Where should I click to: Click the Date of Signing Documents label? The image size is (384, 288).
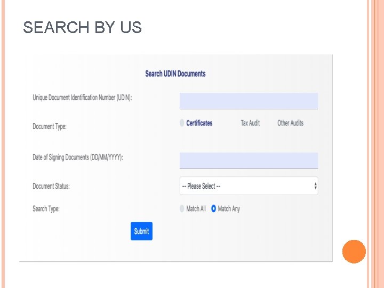point(78,157)
